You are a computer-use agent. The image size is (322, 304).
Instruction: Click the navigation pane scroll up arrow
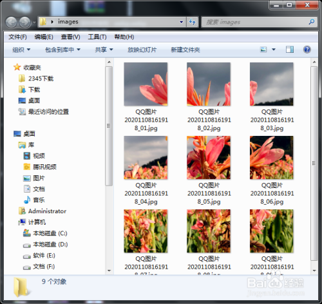(109, 62)
